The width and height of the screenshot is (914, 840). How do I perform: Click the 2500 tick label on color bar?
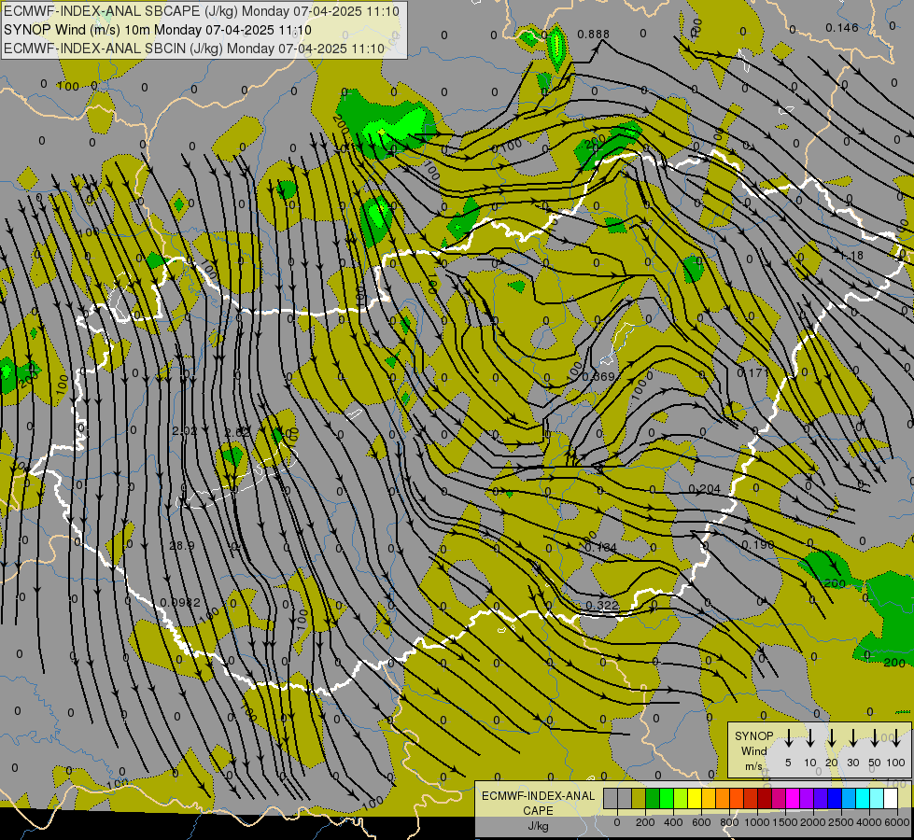841,822
